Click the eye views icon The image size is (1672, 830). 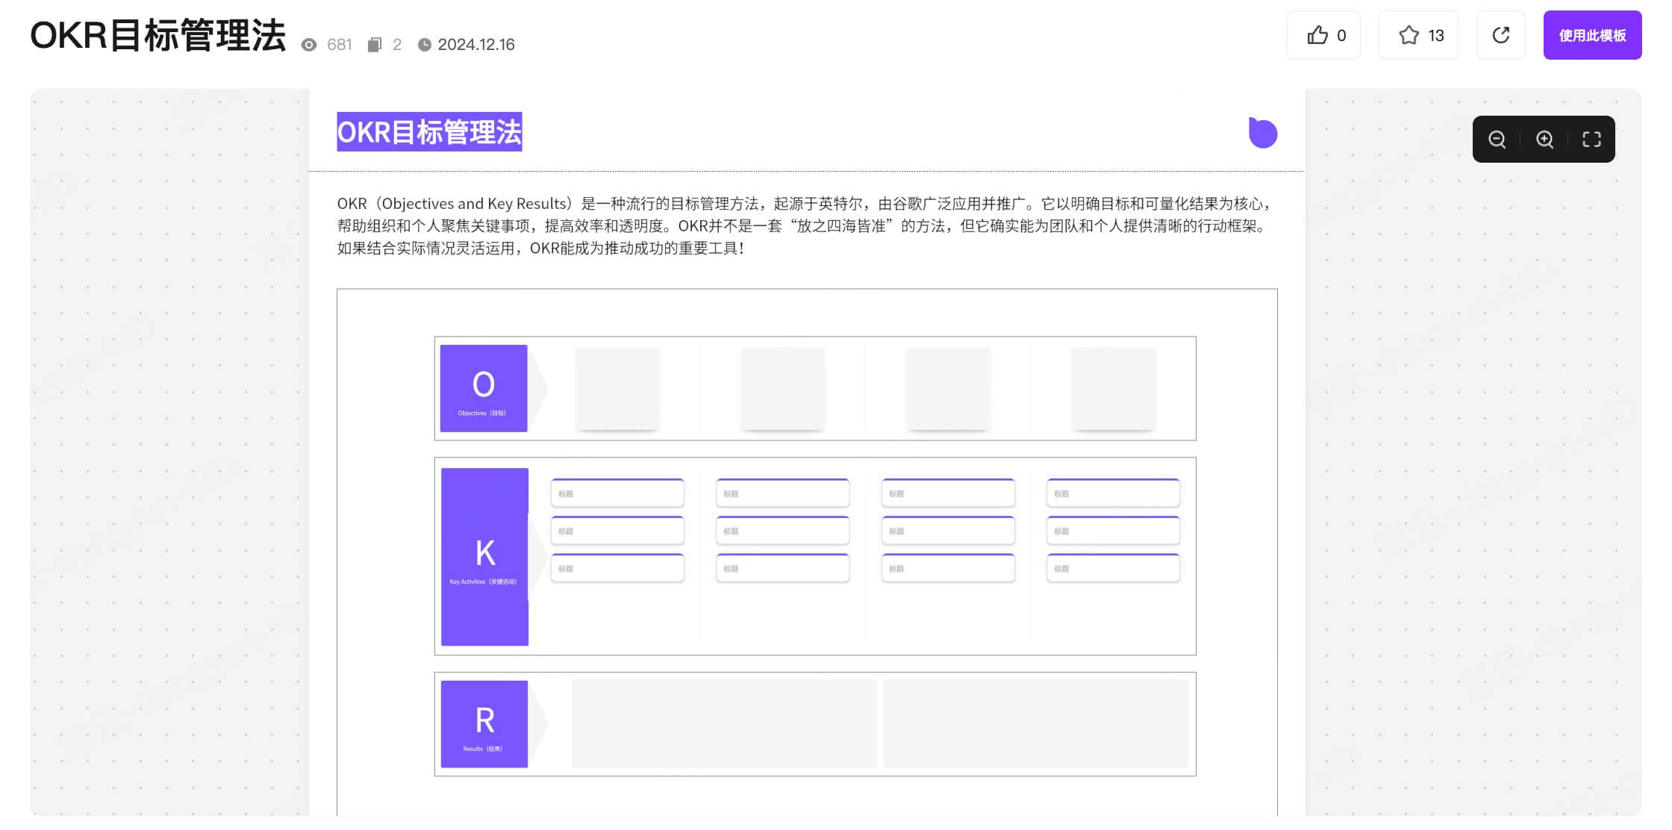309,45
